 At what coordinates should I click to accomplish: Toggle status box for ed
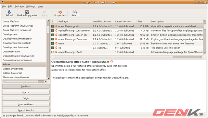point(53,48)
